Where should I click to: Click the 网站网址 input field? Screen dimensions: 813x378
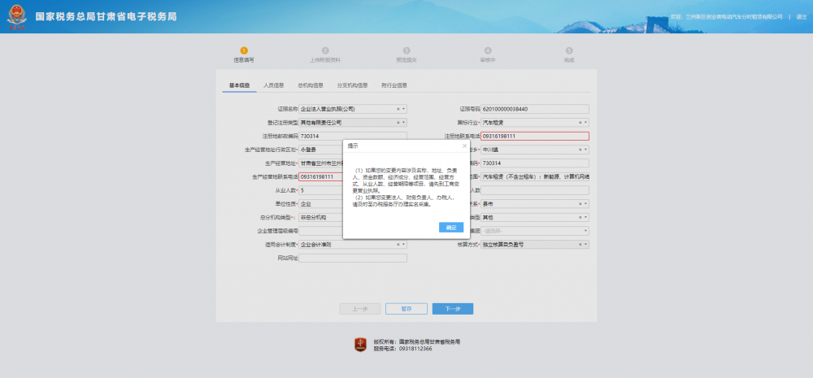click(x=353, y=258)
